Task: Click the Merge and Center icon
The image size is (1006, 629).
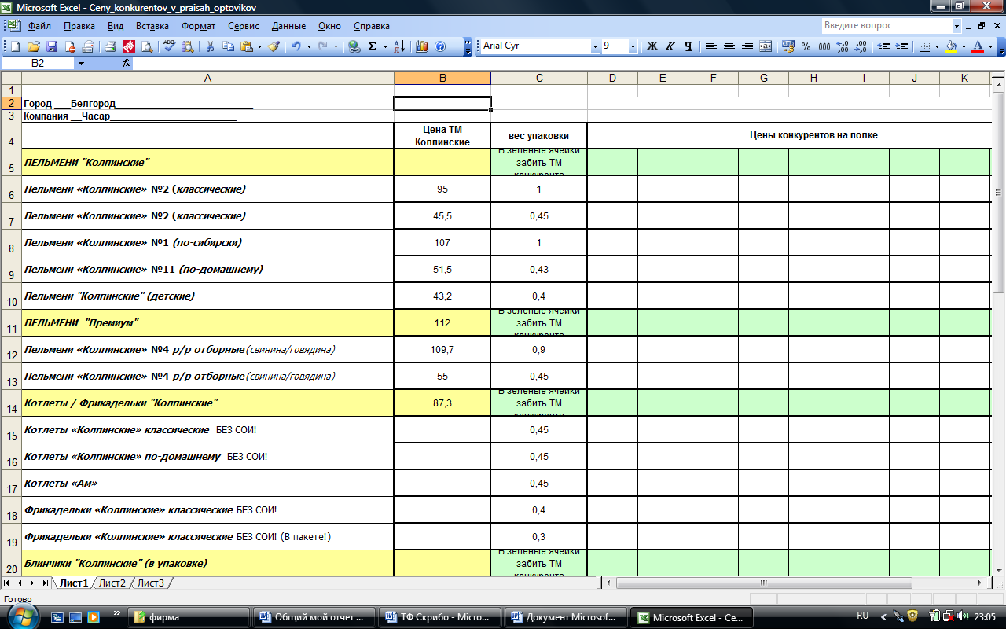Action: coord(766,46)
